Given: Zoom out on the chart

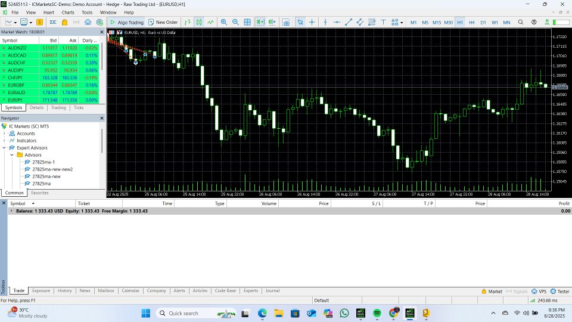Looking at the screenshot, I should coord(235,22).
